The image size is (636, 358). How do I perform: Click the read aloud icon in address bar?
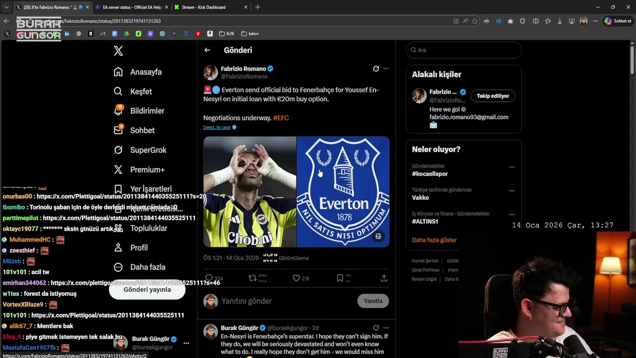coord(466,21)
